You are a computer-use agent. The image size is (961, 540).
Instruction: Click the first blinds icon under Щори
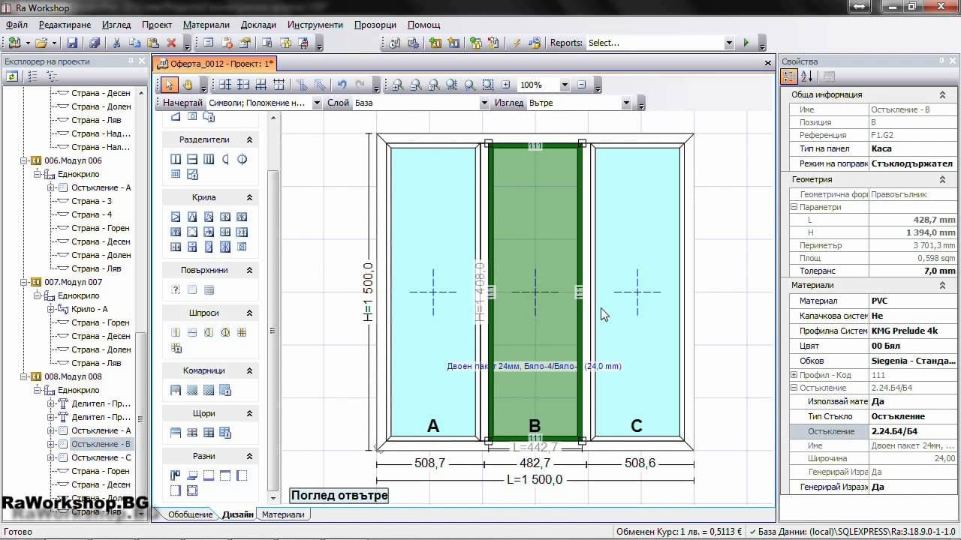[176, 433]
